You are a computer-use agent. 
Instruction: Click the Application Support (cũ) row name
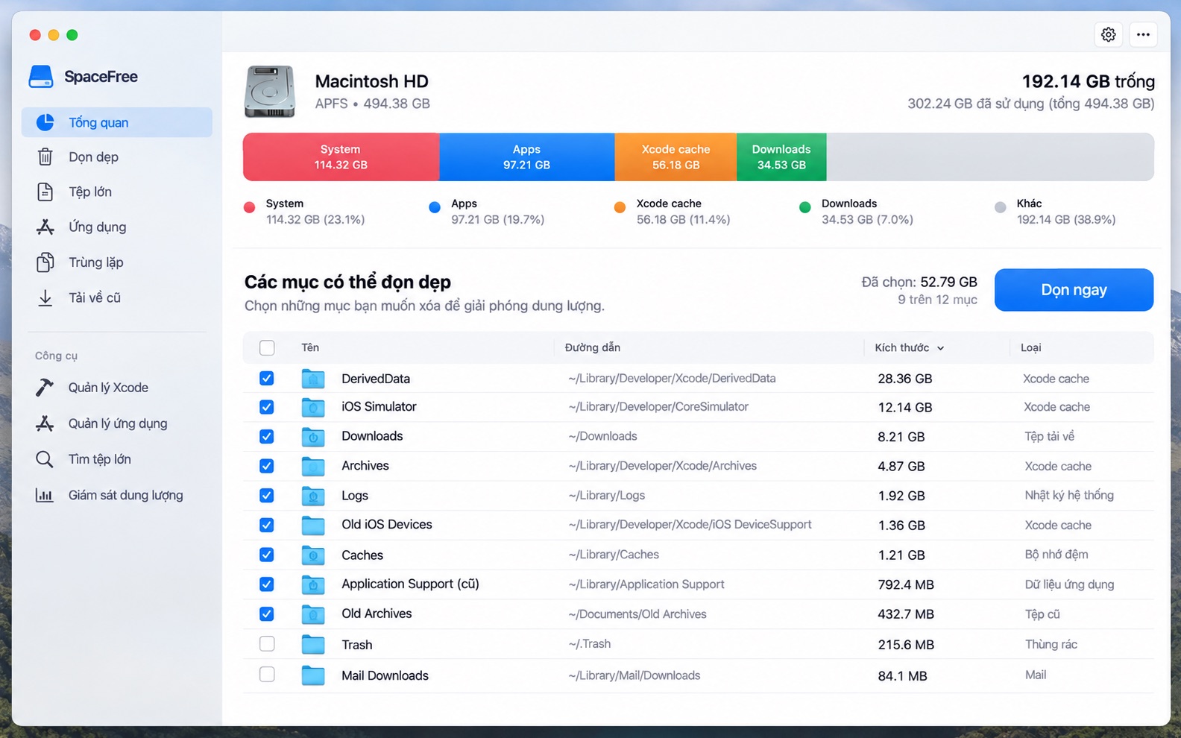coord(410,584)
